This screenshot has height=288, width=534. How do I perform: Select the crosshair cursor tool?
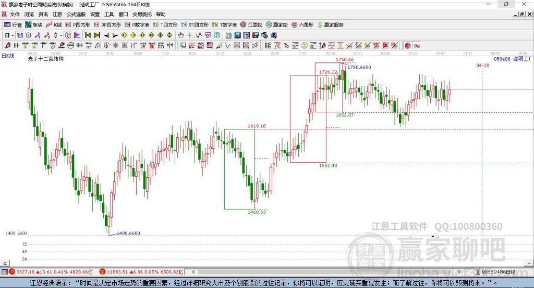point(190,35)
